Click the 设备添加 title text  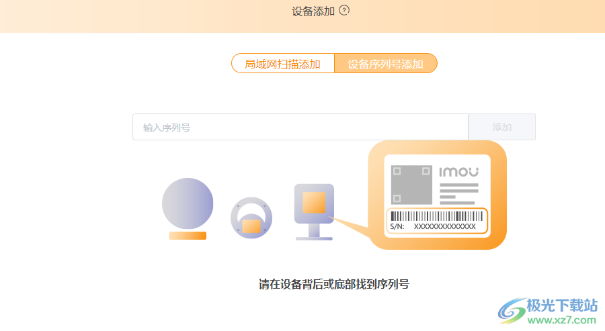click(313, 11)
